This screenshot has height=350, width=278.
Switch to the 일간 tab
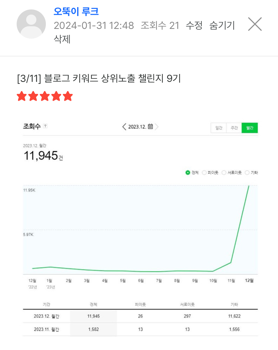(219, 128)
